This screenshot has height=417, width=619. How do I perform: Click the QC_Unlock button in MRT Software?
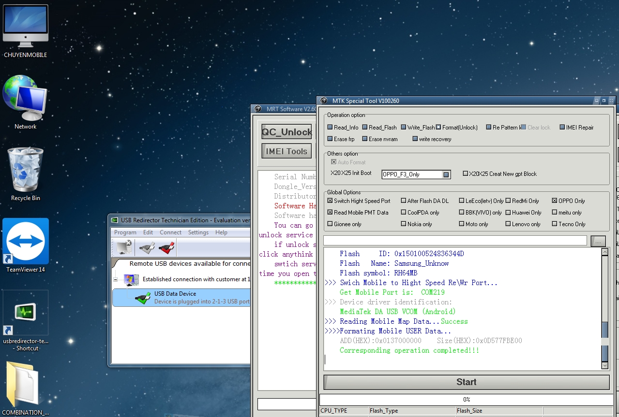point(287,132)
